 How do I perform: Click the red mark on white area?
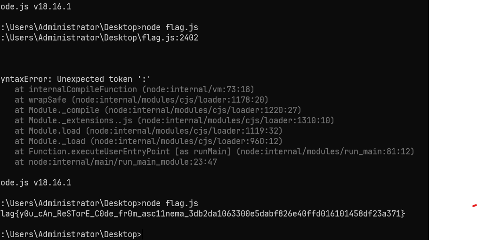tap(475, 206)
